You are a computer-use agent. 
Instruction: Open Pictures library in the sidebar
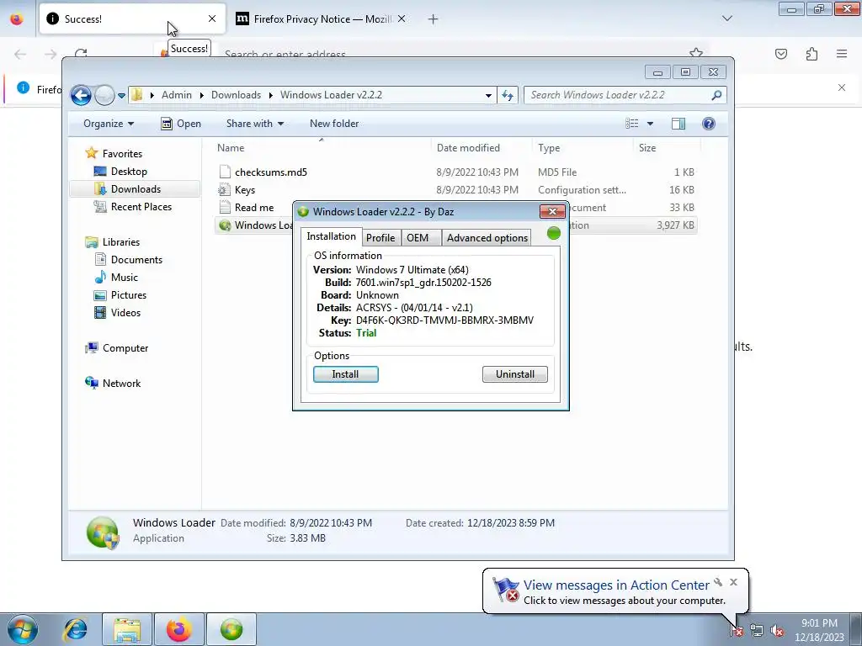click(120, 295)
